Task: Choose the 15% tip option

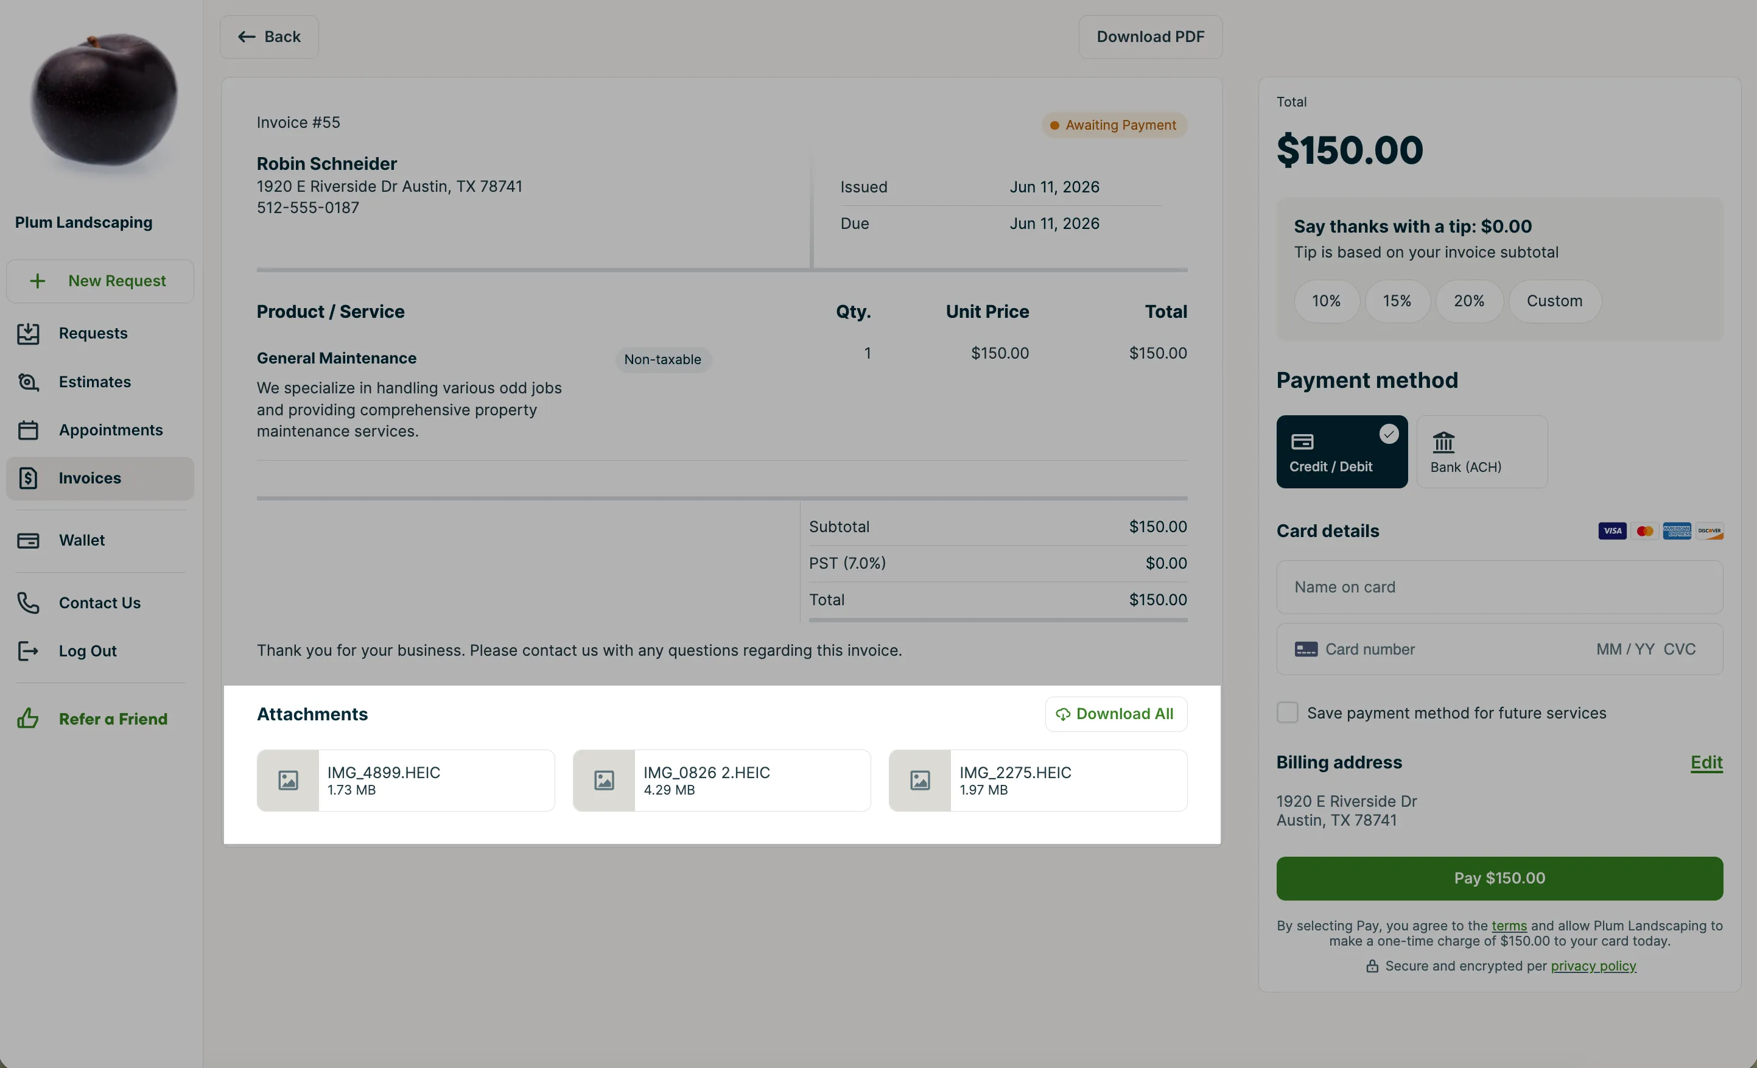Action: (1397, 301)
